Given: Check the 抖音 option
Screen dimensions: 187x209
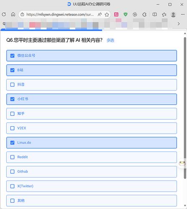Looking at the screenshot, I should (x=92, y=85).
